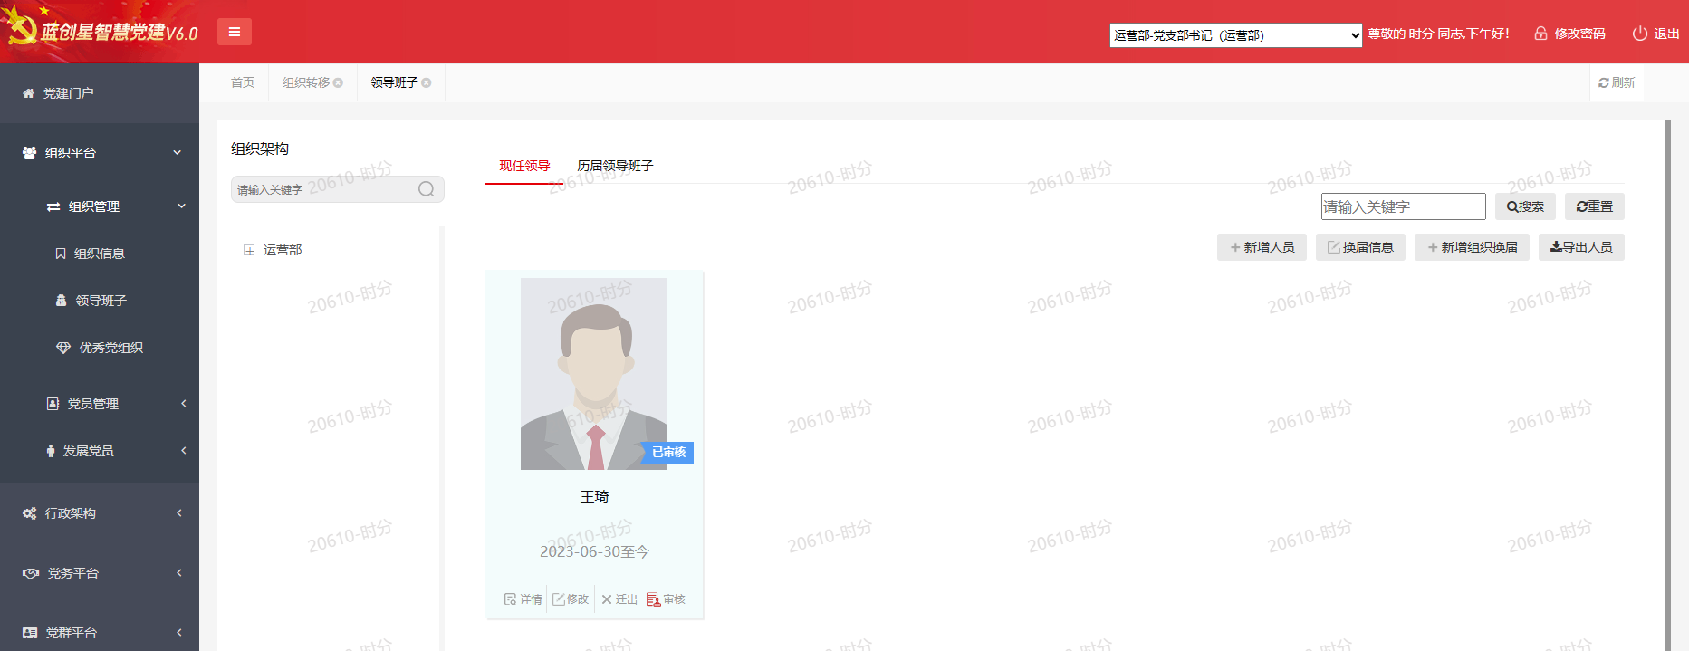Open 详情 for 王琦
Screen dimensions: 1689x651
523,599
